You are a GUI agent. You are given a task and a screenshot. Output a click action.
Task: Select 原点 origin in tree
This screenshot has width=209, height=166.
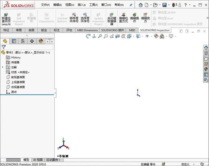11,92
